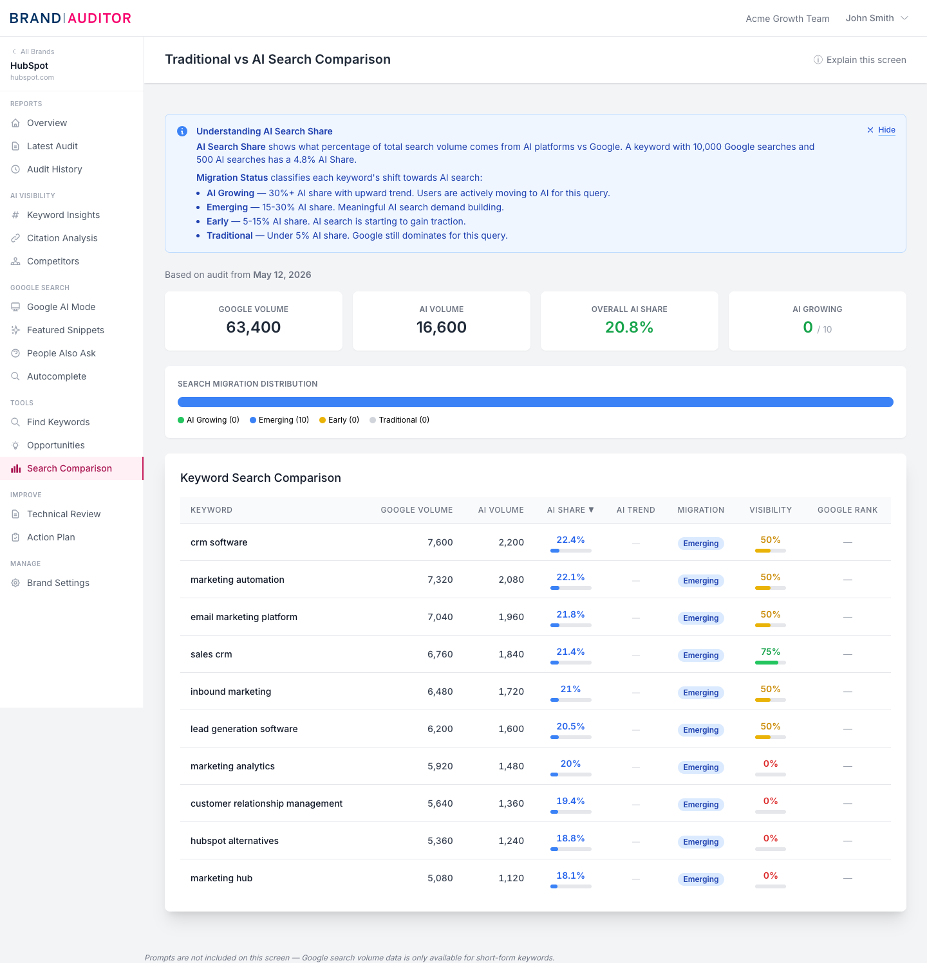The image size is (927, 963).
Task: Click the hubspot alternatives keyword
Action: pos(235,841)
